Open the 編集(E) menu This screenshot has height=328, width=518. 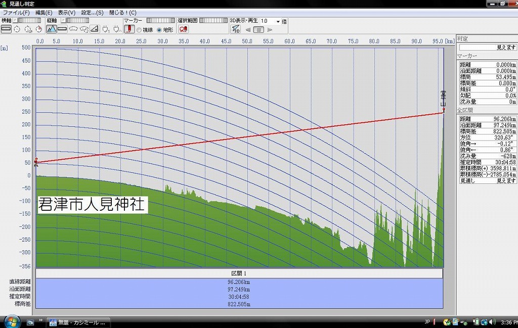[x=44, y=13]
